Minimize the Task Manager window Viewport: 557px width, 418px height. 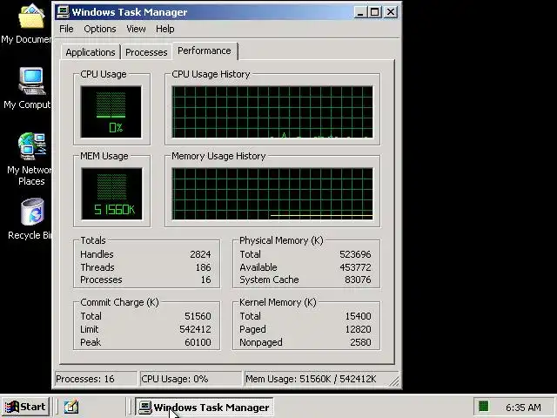click(359, 12)
